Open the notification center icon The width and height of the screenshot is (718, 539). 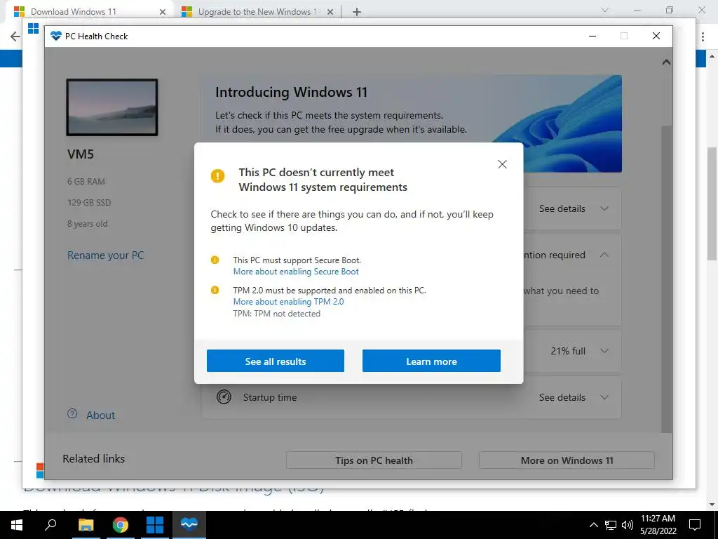695,525
